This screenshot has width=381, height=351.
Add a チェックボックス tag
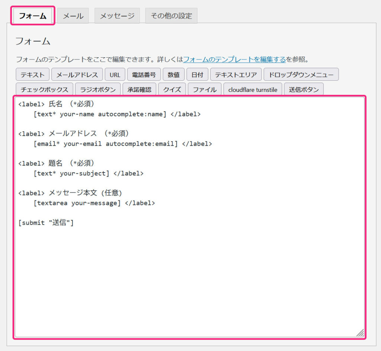click(x=44, y=90)
